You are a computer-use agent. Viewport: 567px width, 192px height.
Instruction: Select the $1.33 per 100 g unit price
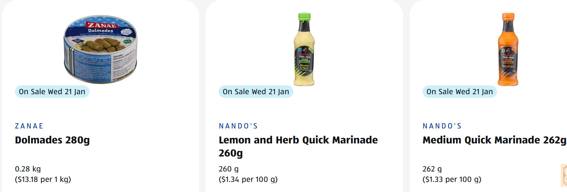click(x=452, y=179)
